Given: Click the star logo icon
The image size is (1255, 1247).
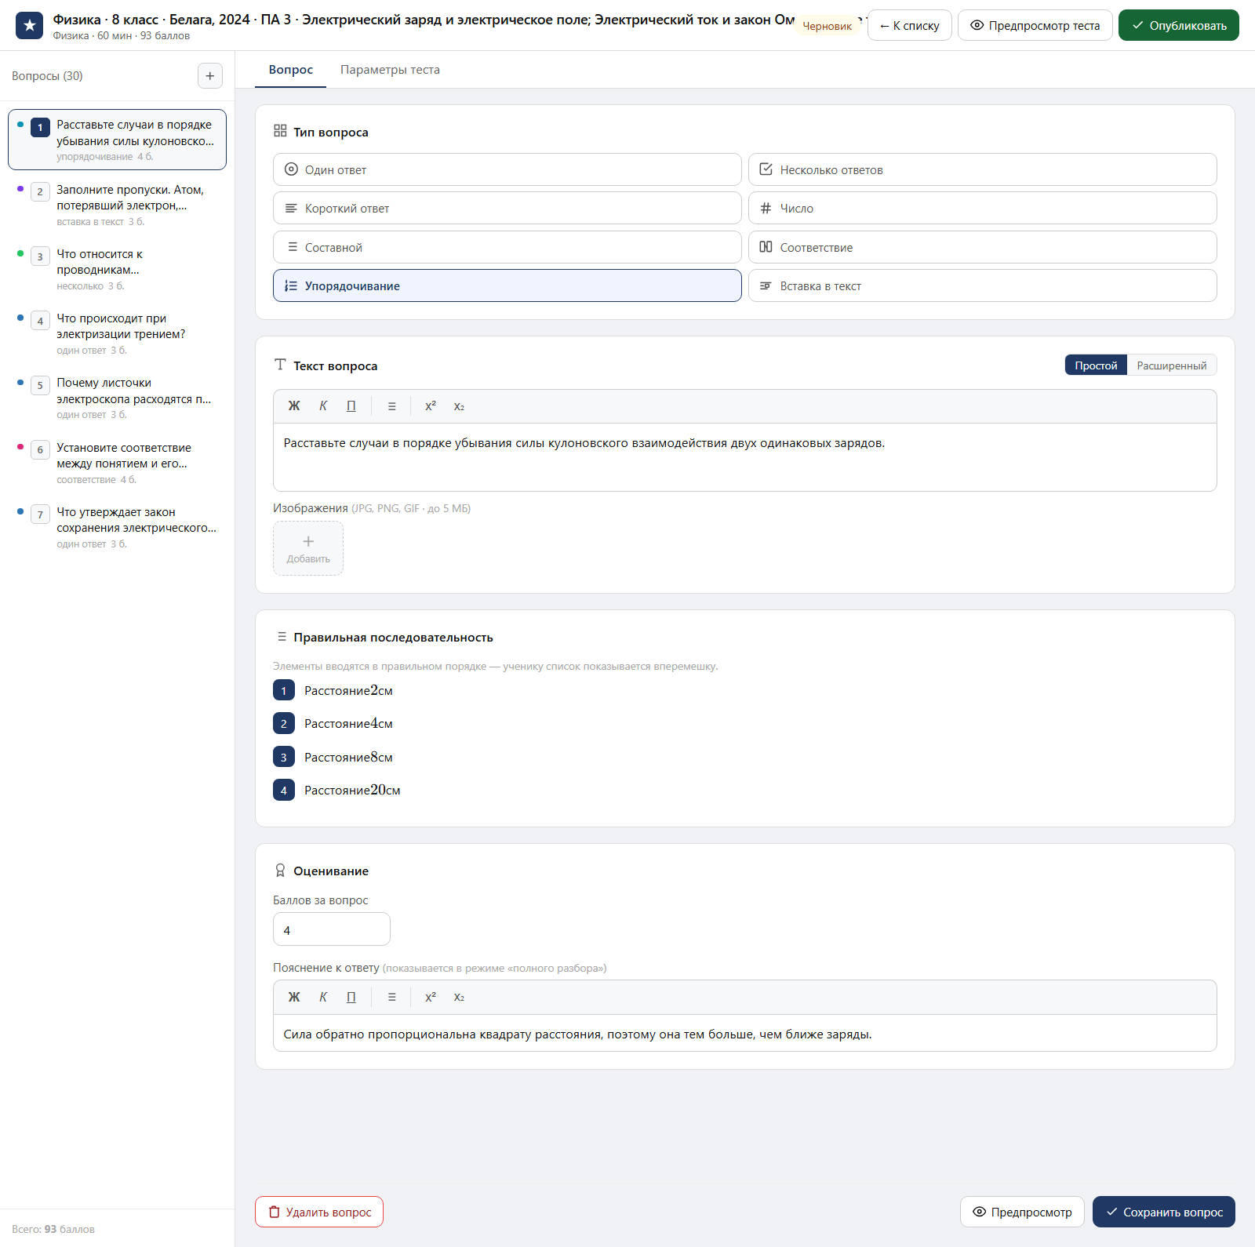Looking at the screenshot, I should pyautogui.click(x=30, y=25).
